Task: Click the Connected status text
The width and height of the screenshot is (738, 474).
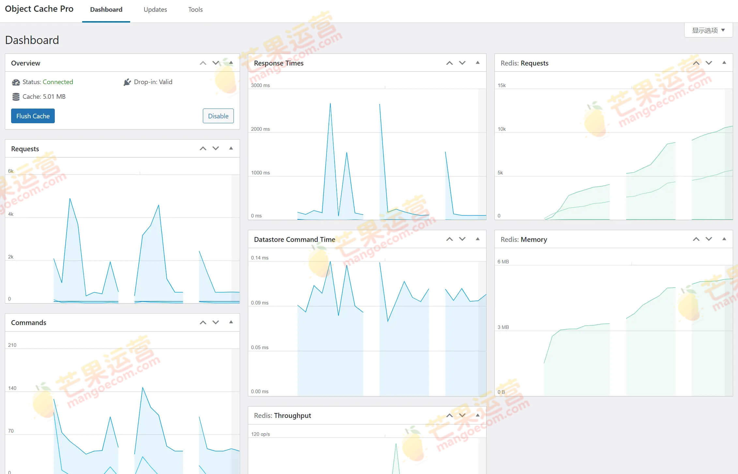Action: (x=58, y=82)
